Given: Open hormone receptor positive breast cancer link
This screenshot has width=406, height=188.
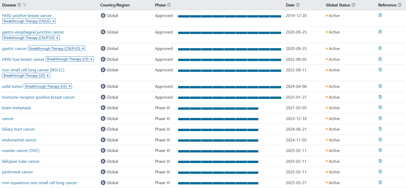Looking at the screenshot, I should pyautogui.click(x=38, y=97).
